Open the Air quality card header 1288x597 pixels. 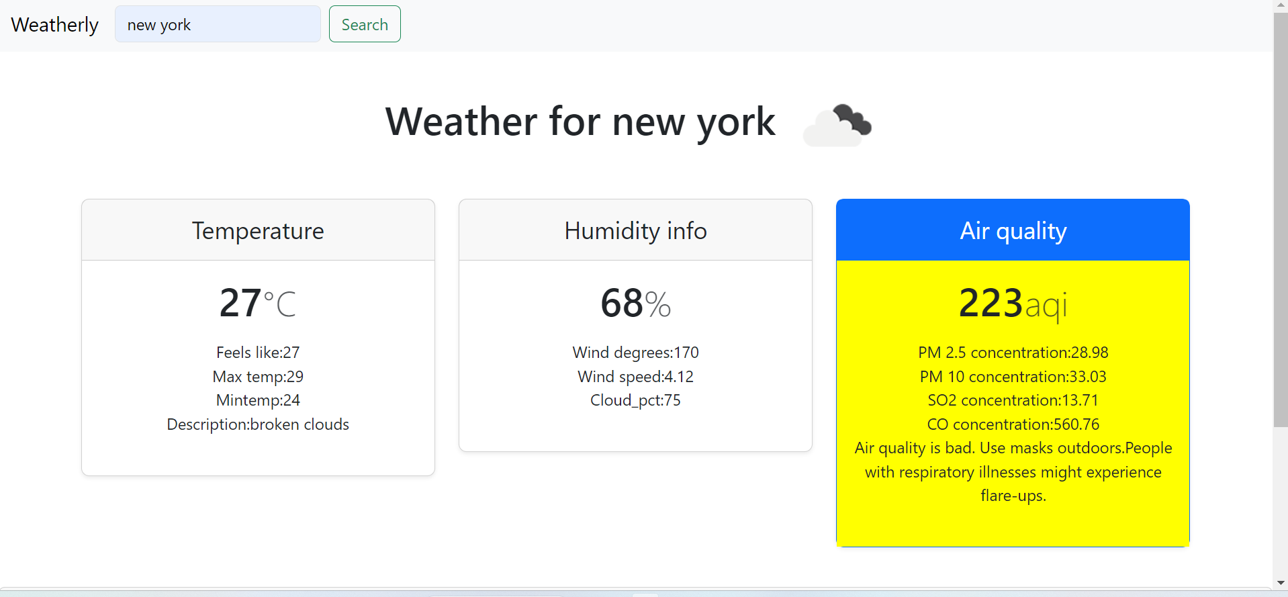(1013, 230)
